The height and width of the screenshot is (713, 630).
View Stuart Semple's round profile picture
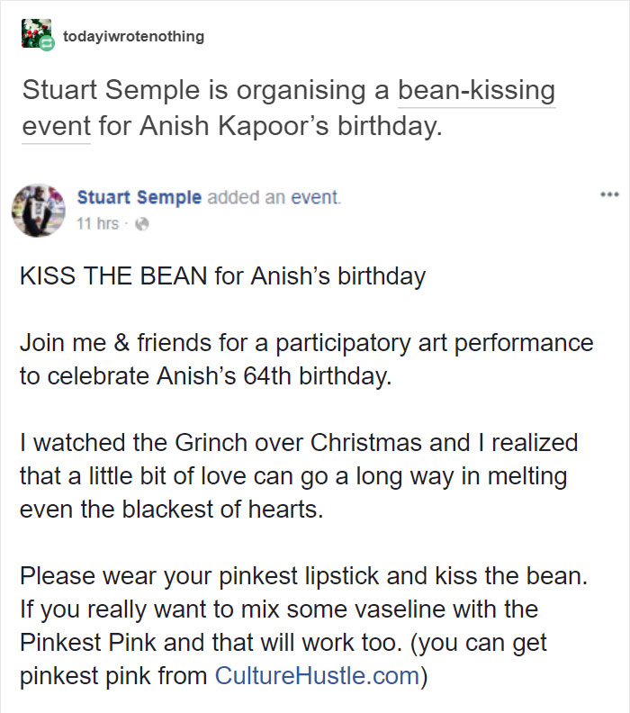39,209
